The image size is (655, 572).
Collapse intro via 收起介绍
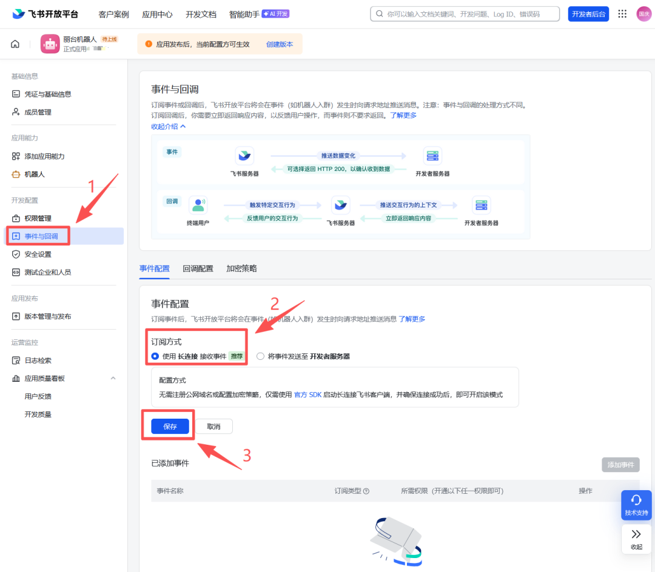pos(169,127)
